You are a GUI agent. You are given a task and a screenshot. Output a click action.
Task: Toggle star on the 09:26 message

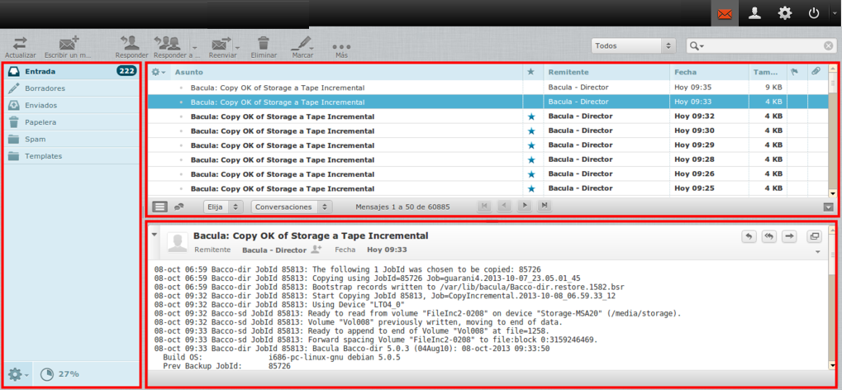coord(531,174)
